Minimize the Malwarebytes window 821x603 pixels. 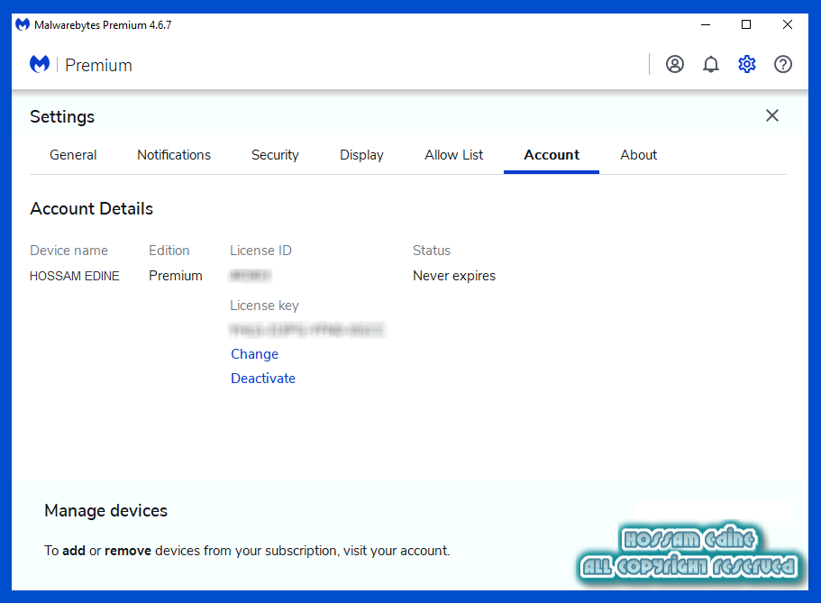tap(706, 24)
